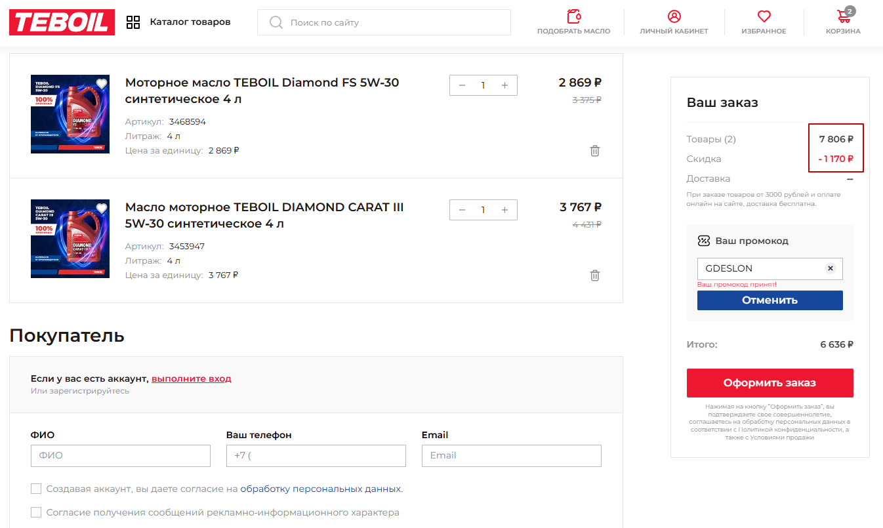Click the Email input field
The width and height of the screenshot is (883, 528).
(512, 456)
